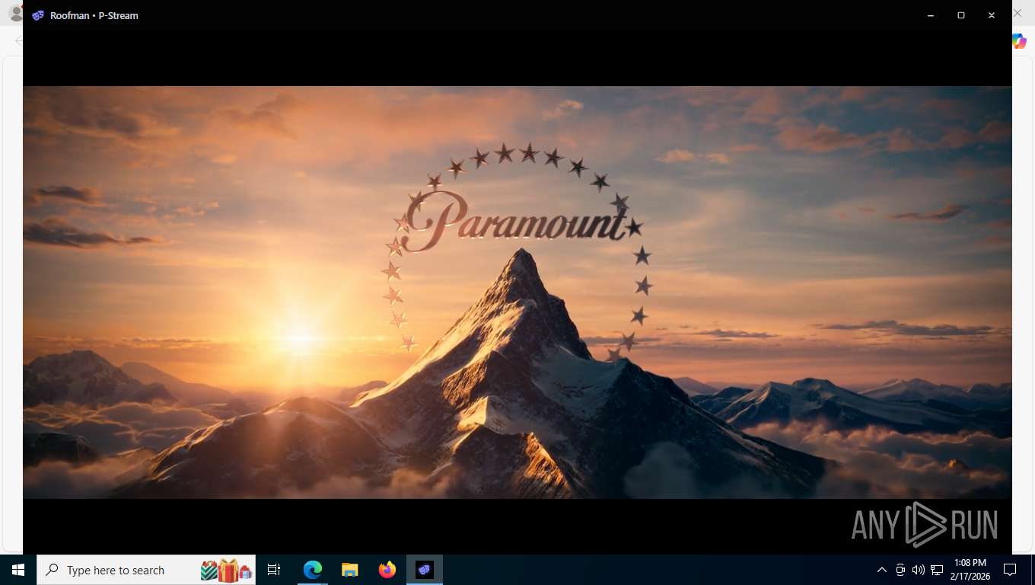Click the Copilot icon in background browser
Image resolution: width=1035 pixels, height=585 pixels.
click(1021, 41)
